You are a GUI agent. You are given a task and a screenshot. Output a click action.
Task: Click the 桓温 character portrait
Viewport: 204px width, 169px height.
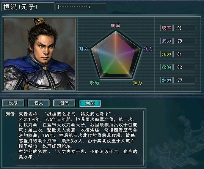point(40,54)
